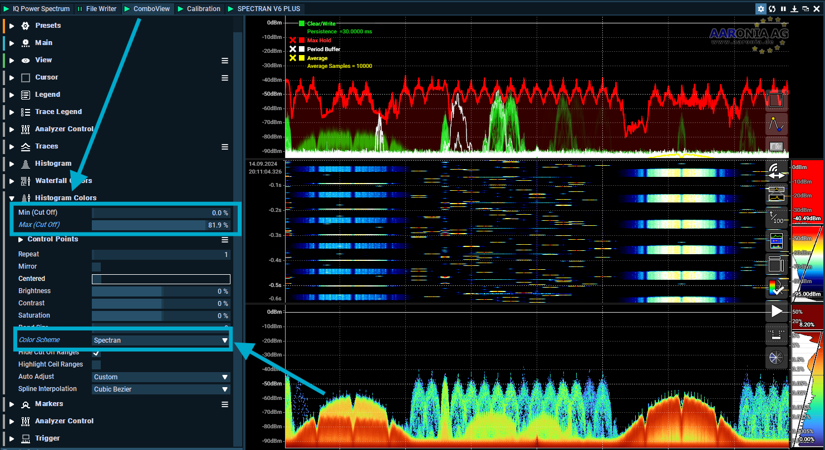The width and height of the screenshot is (825, 450).
Task: Click the settings gear icon in the top bar
Action: pos(761,8)
